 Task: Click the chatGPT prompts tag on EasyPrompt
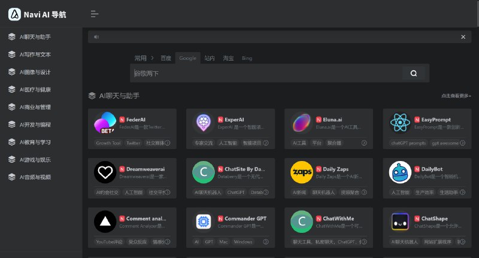[408, 143]
